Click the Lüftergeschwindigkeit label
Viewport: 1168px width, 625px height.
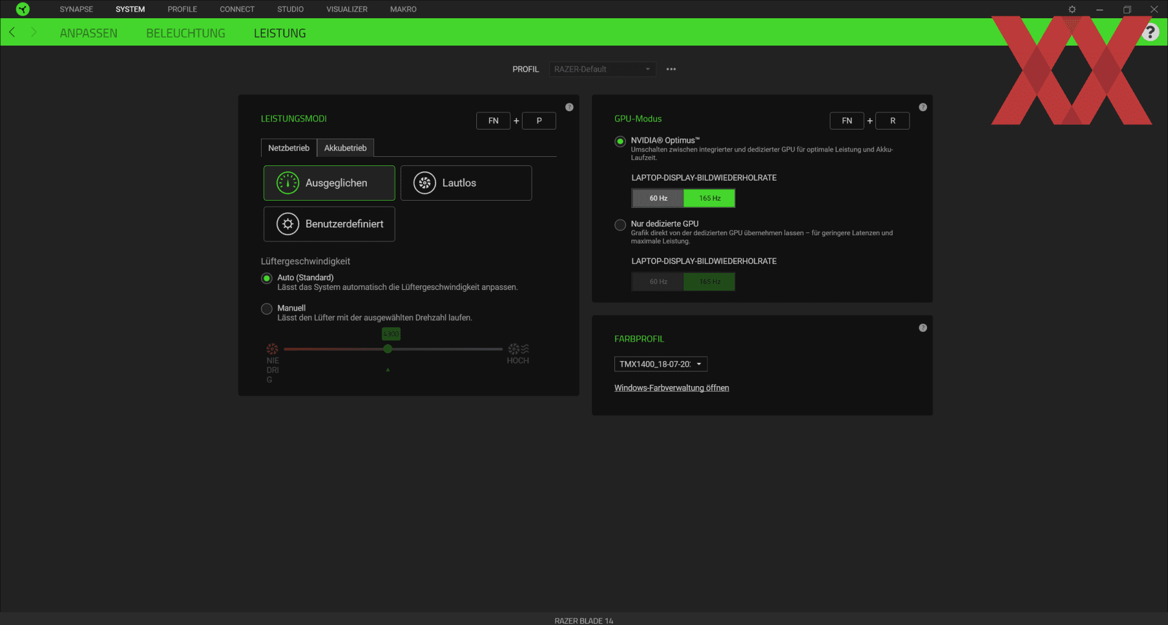click(305, 261)
